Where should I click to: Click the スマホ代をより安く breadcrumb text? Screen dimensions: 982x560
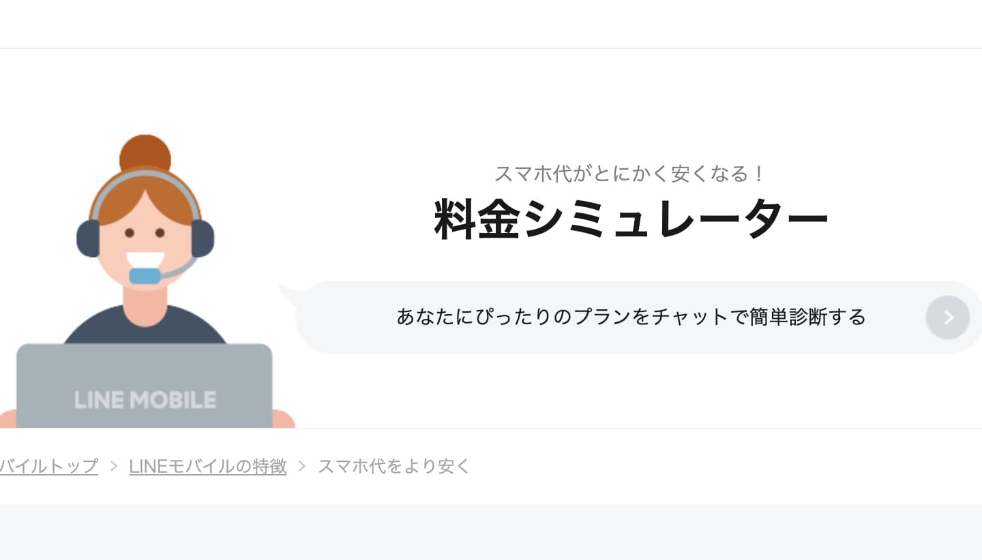click(x=393, y=467)
